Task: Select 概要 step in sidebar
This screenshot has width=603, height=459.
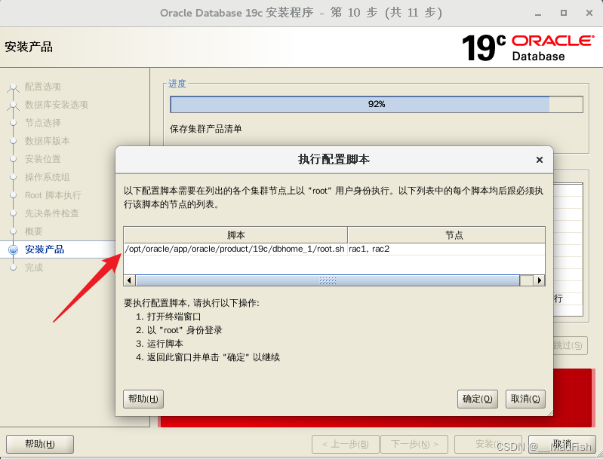Action: point(33,231)
